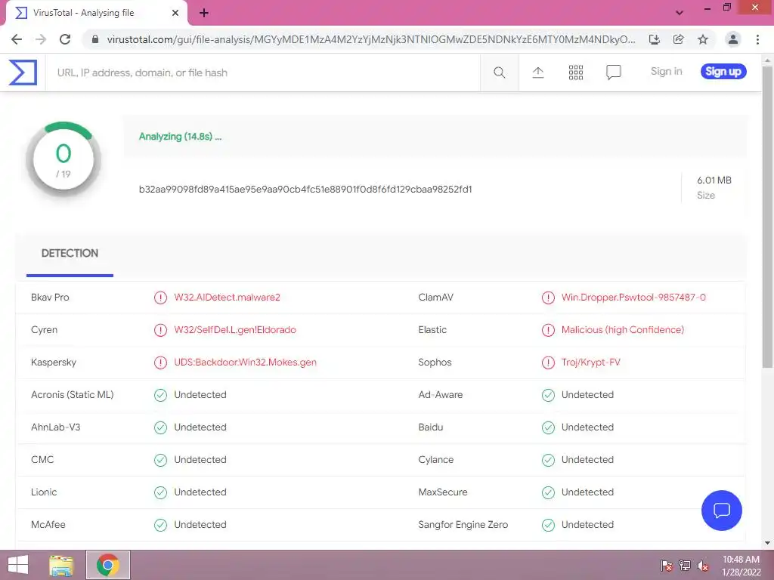Click the detection score gauge 0/19

pyautogui.click(x=63, y=160)
